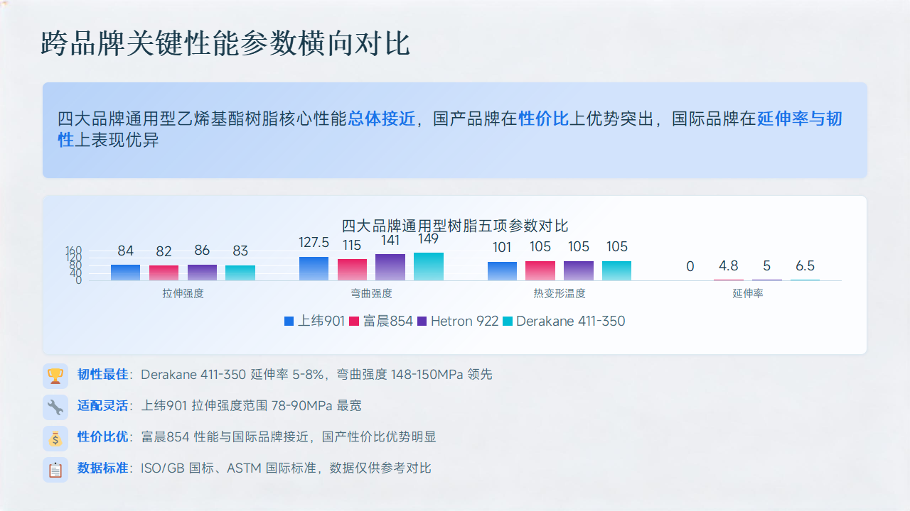
Task: Click the purple bar labeled 86
Action: coord(202,273)
